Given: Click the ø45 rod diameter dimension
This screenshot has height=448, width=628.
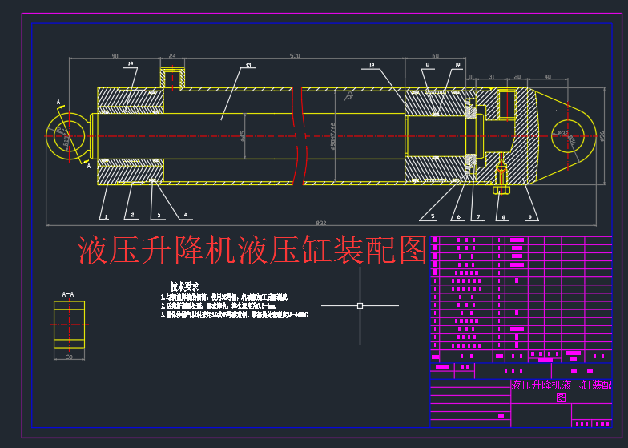Looking at the screenshot, I should pyautogui.click(x=242, y=136).
